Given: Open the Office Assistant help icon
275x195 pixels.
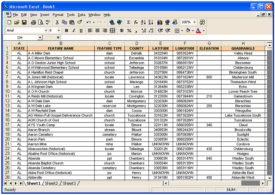Looking at the screenshot, I should (x=202, y=22).
